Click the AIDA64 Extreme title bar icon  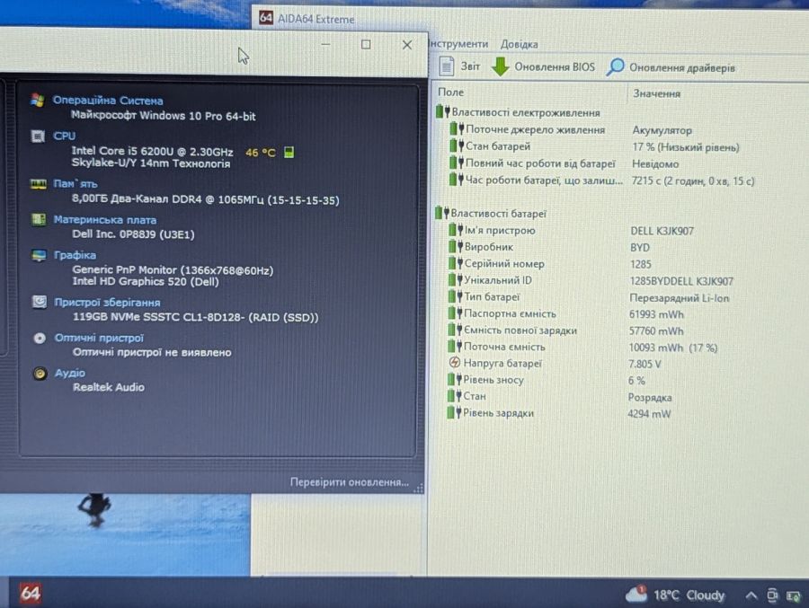tap(266, 18)
